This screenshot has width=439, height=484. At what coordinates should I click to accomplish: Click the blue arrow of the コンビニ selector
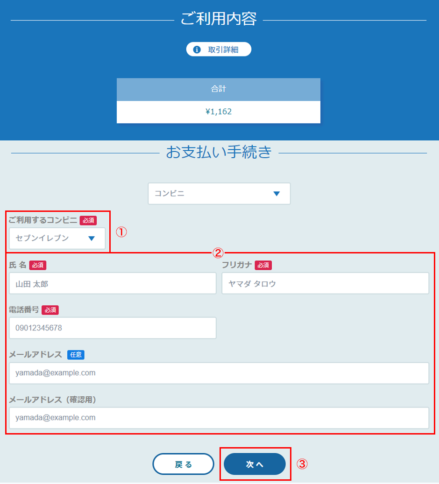276,194
